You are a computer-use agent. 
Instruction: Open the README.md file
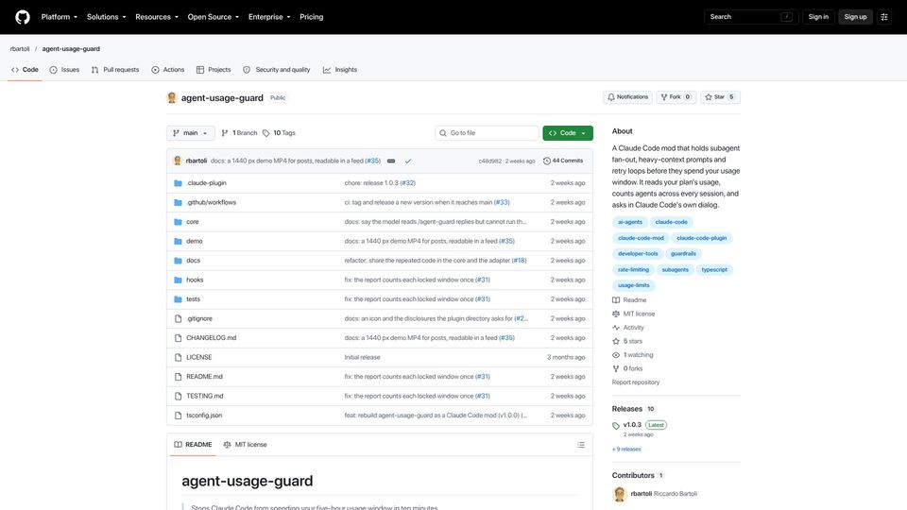[x=204, y=377]
